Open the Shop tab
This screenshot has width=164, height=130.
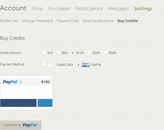[x=37, y=9]
